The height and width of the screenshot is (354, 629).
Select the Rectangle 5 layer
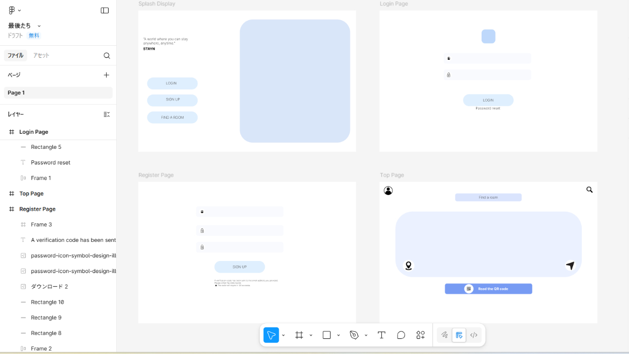click(46, 147)
